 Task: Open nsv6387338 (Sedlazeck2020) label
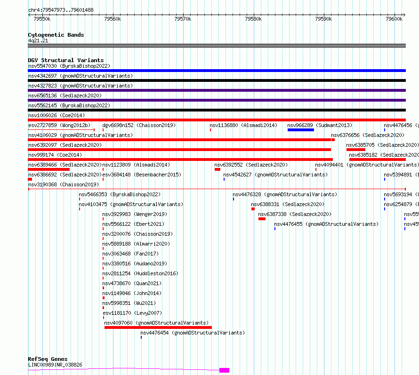(x=295, y=214)
